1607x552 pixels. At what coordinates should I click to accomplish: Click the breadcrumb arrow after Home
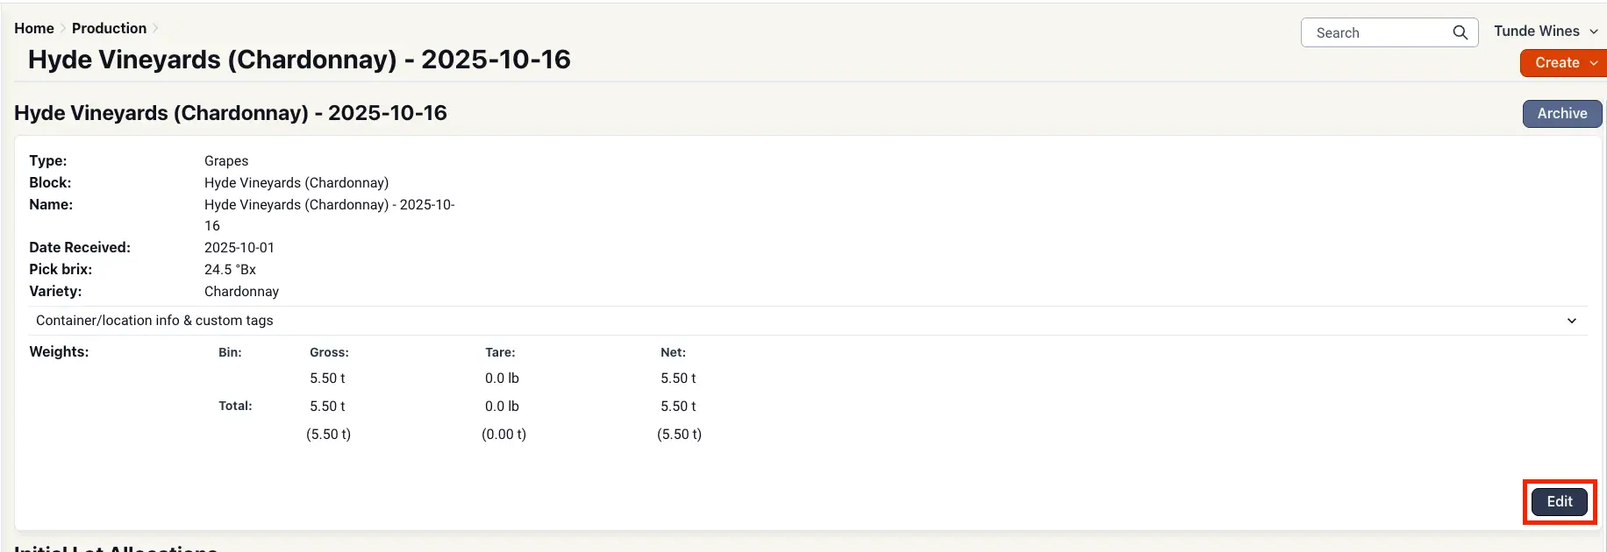coord(63,28)
